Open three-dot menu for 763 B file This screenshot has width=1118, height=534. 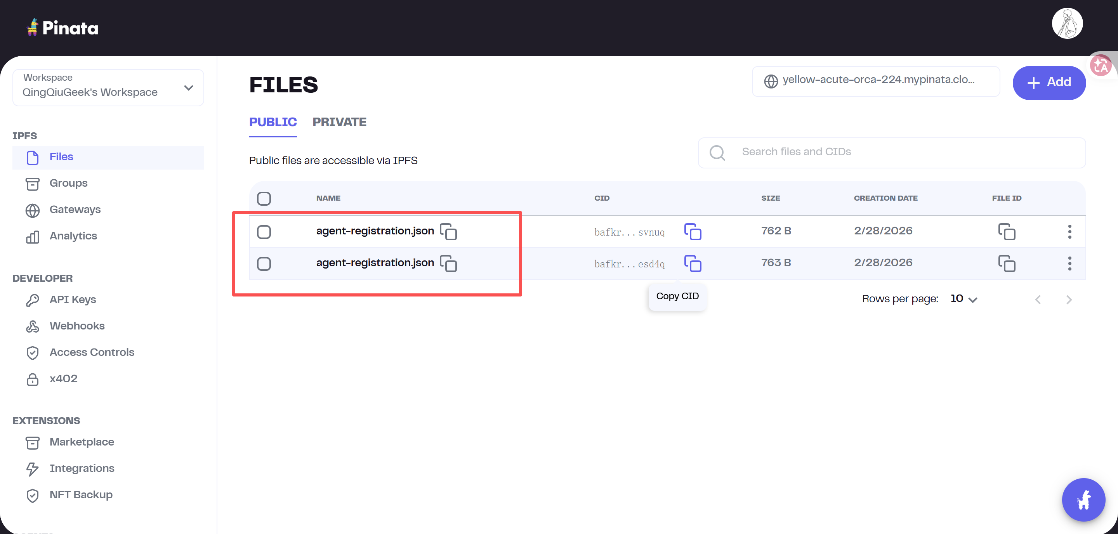click(1069, 263)
